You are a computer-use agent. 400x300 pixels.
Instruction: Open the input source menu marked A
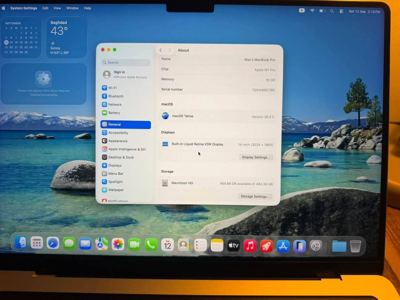pos(302,10)
